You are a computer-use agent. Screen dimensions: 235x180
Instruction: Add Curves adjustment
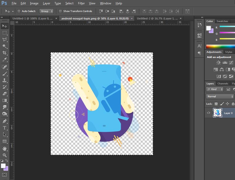coord(231,62)
